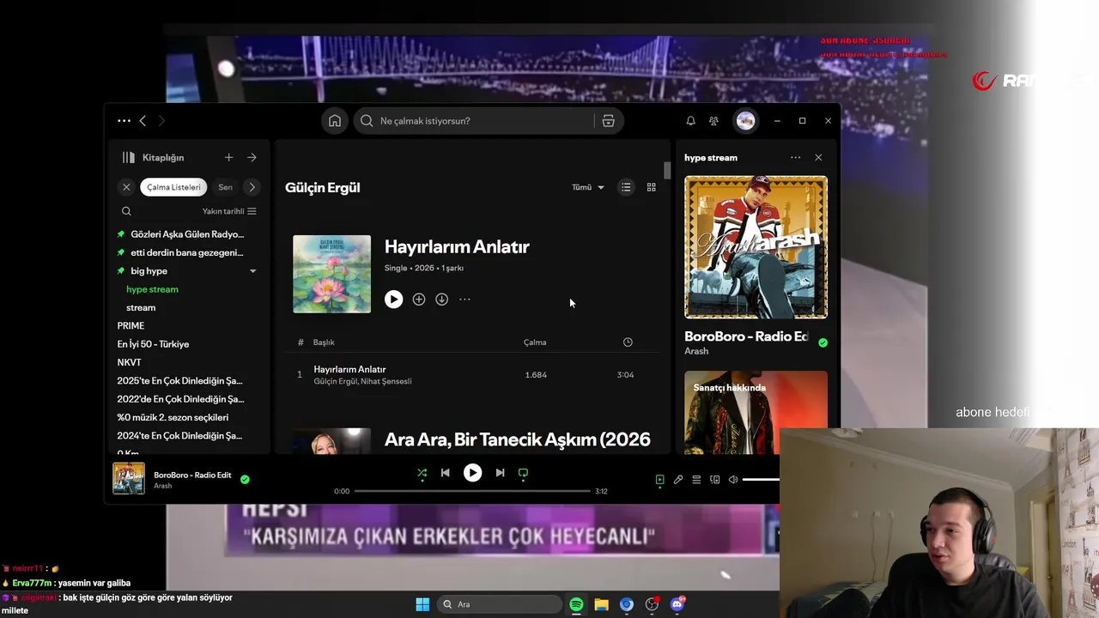Adjust the volume slider

tap(761, 480)
